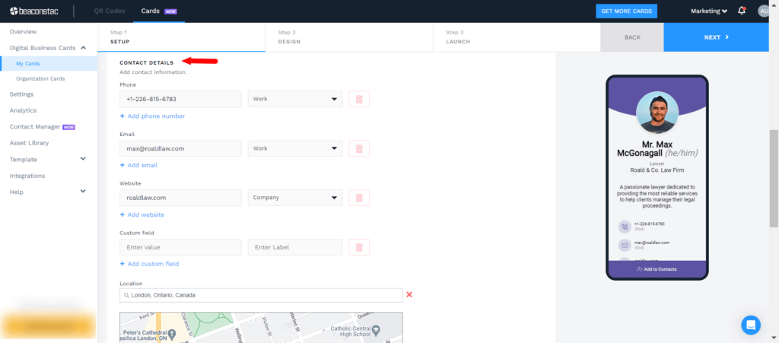Click Add custom field link
This screenshot has width=779, height=343.
[149, 264]
